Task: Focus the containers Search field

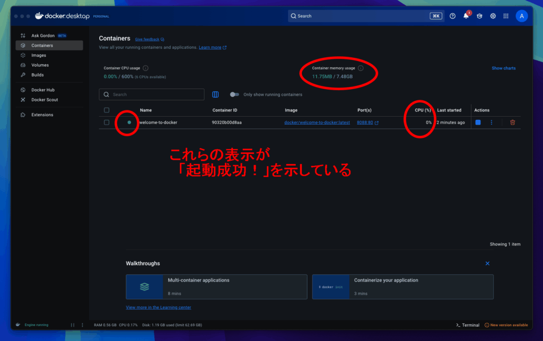Action: click(x=152, y=94)
